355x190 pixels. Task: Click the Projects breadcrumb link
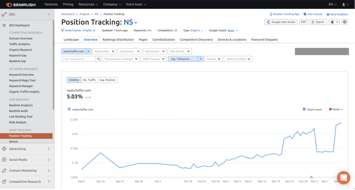click(x=85, y=14)
